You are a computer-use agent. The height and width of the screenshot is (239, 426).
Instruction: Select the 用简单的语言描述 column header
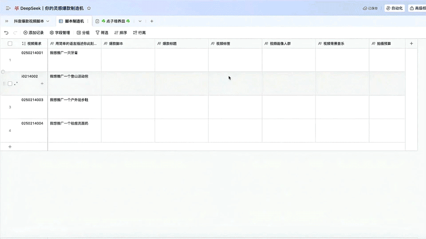pos(74,44)
